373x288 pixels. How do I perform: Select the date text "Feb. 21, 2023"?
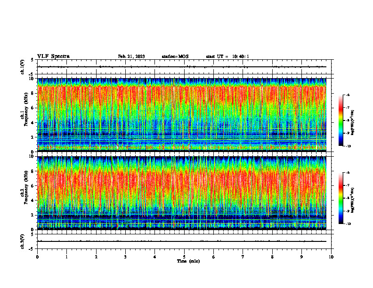131,56
